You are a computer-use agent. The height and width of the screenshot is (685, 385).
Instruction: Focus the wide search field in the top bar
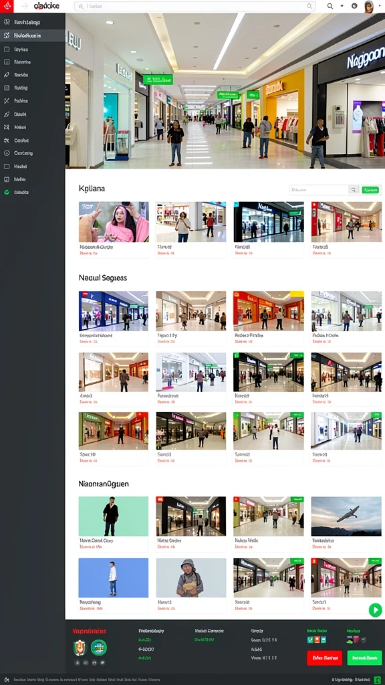coord(195,6)
